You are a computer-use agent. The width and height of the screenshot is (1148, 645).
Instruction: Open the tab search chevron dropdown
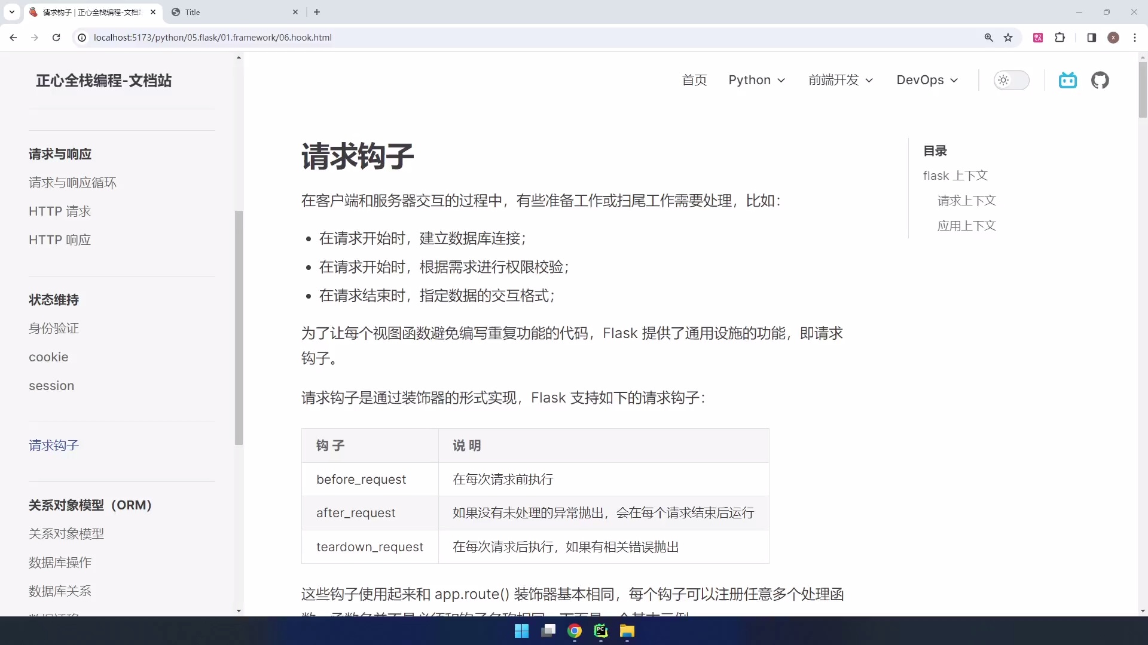pyautogui.click(x=12, y=12)
